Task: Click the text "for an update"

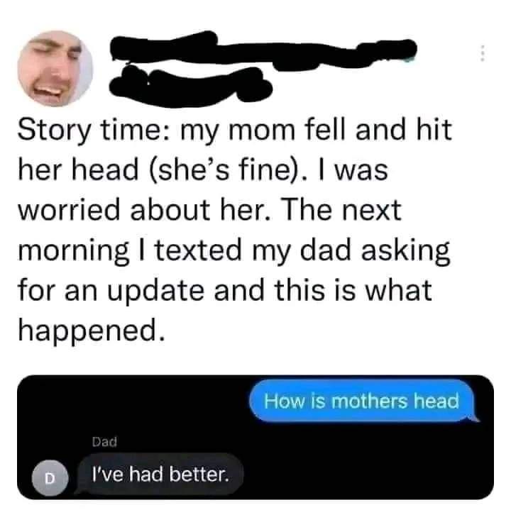Action: point(111,291)
